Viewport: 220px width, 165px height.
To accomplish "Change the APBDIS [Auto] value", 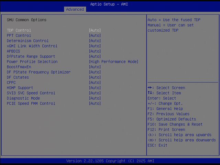I will point(95,51).
